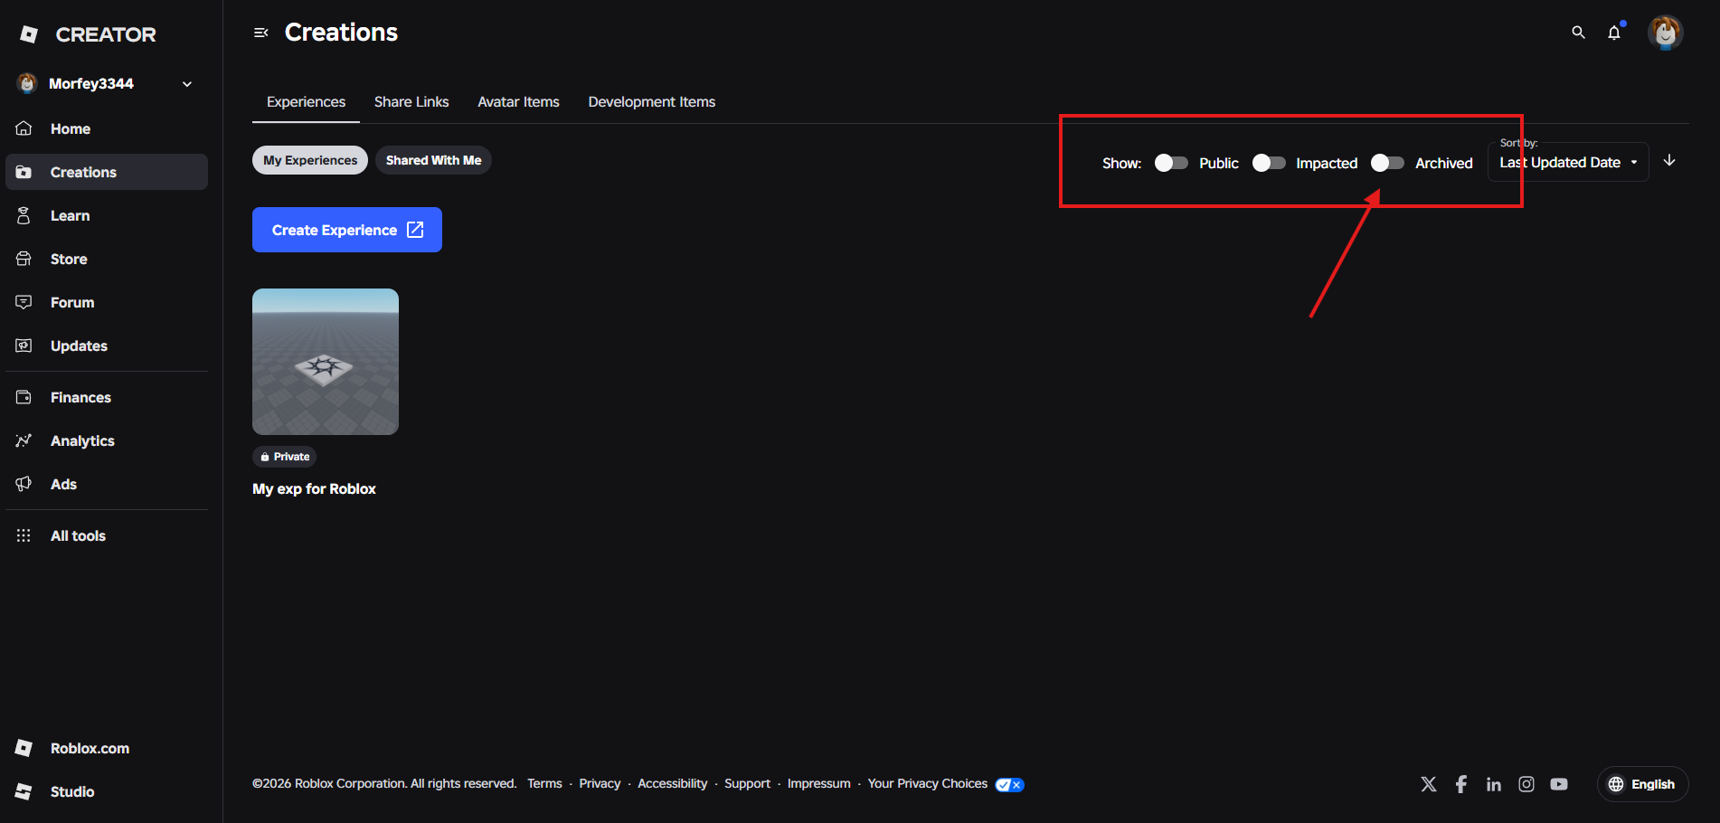Click the All tools grid icon
The width and height of the screenshot is (1720, 823).
click(24, 535)
